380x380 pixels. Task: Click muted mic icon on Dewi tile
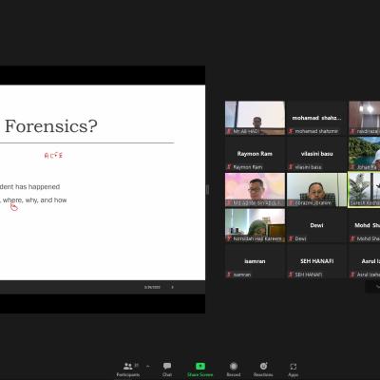(x=291, y=238)
